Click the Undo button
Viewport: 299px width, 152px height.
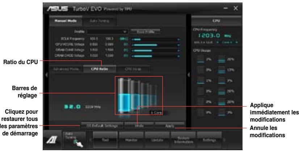(139, 126)
